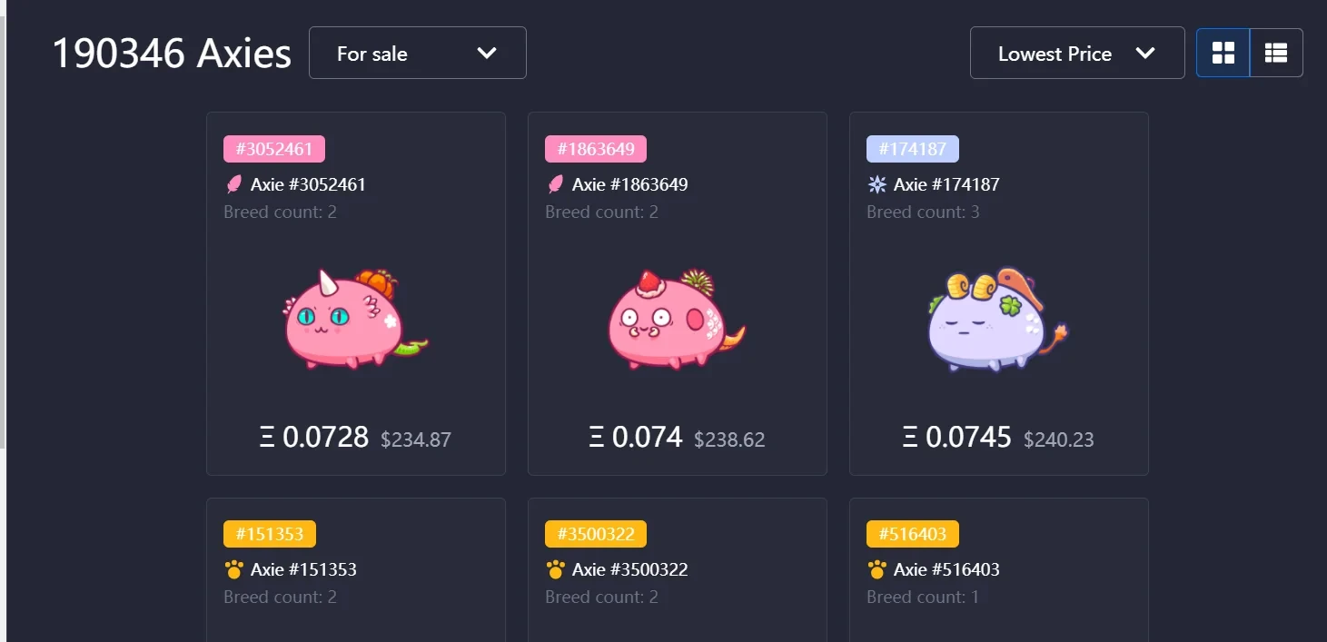
Task: Click the bird class icon of Axie #1863649
Action: [555, 185]
